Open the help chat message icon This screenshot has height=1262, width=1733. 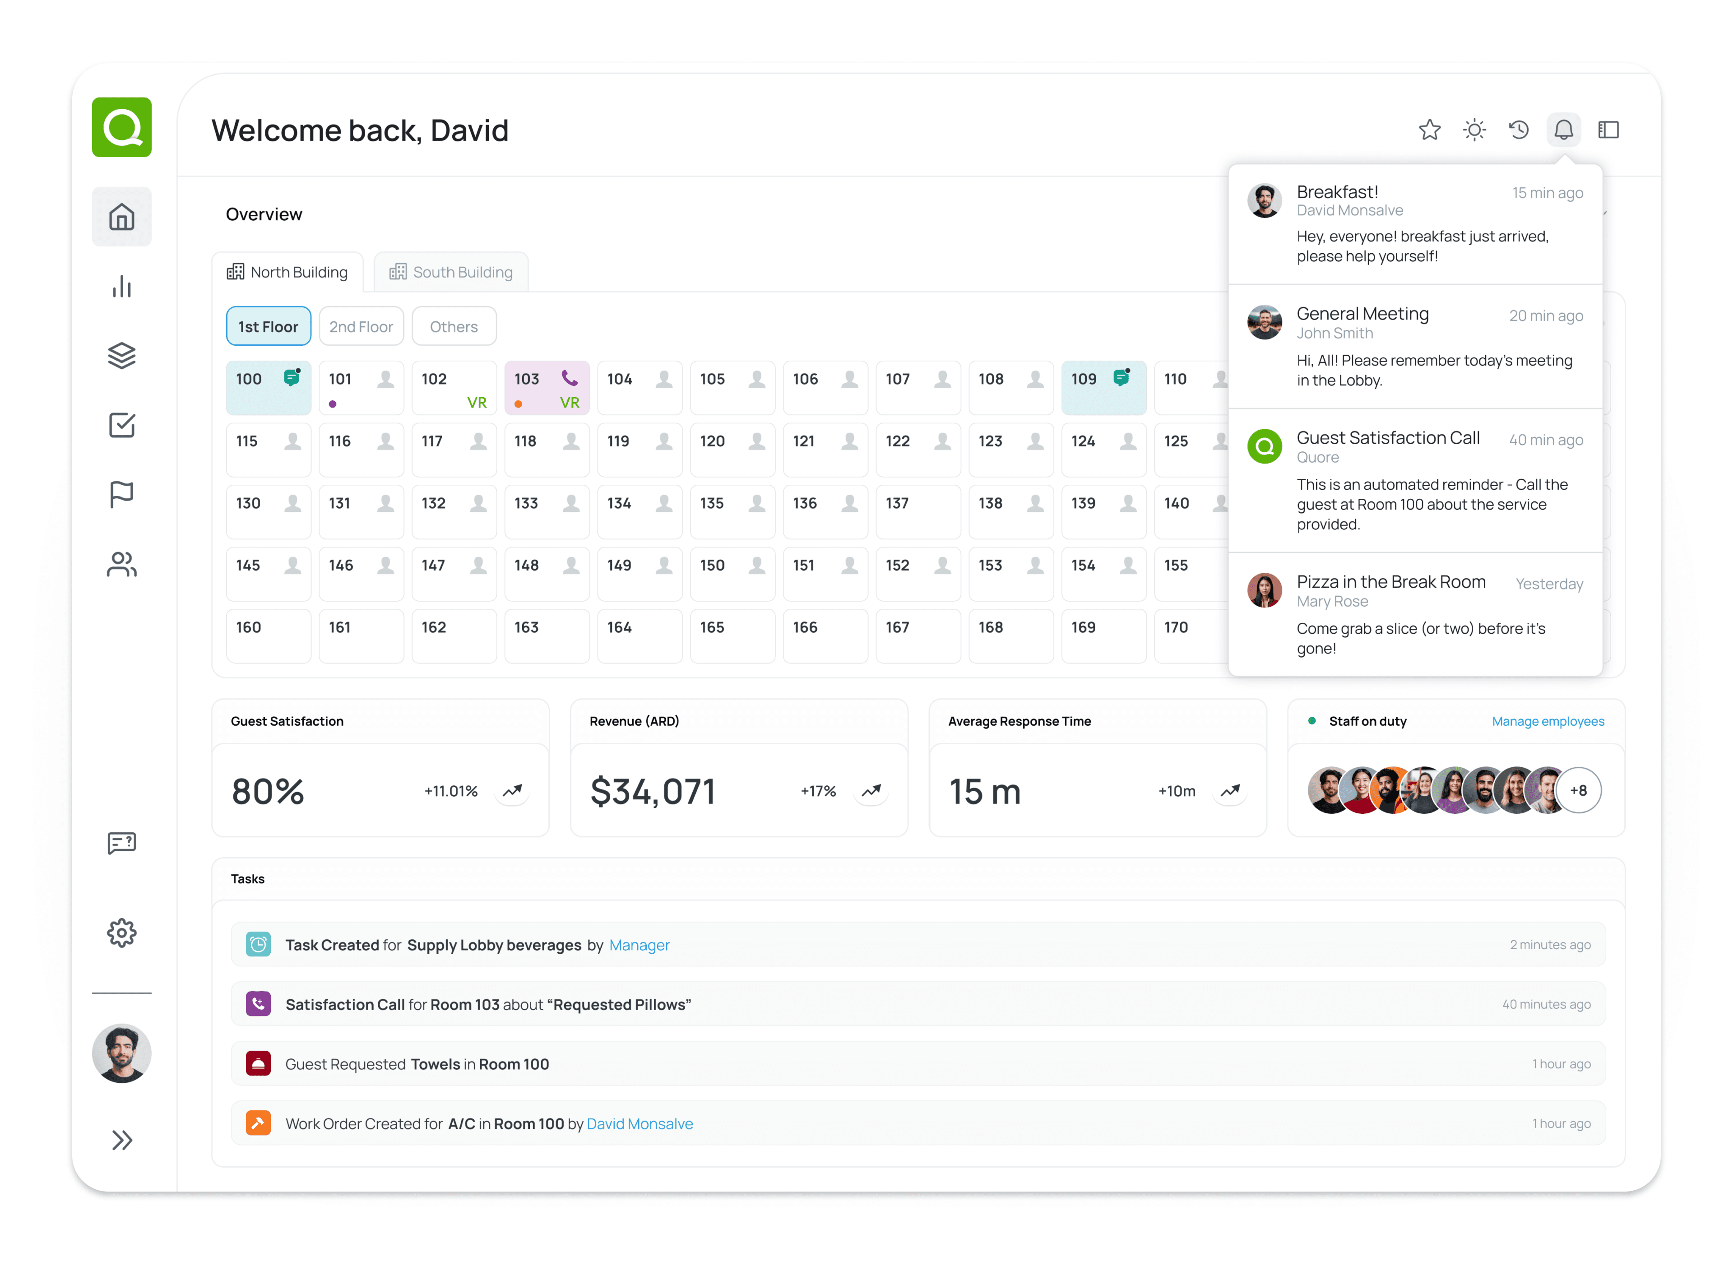click(121, 843)
